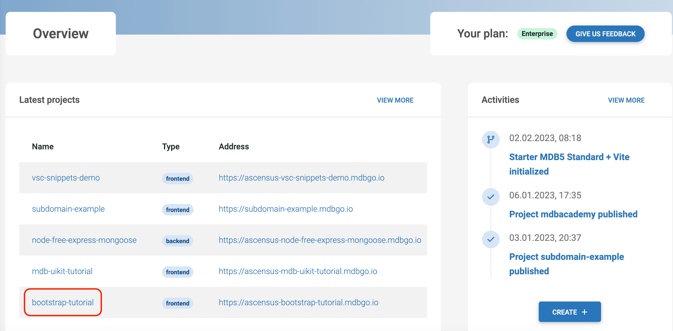Open VIEW MORE in Latest projects
Image resolution: width=673 pixels, height=331 pixels.
[395, 100]
